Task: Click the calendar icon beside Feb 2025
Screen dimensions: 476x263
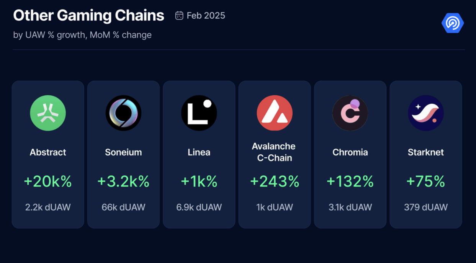Action: 179,16
